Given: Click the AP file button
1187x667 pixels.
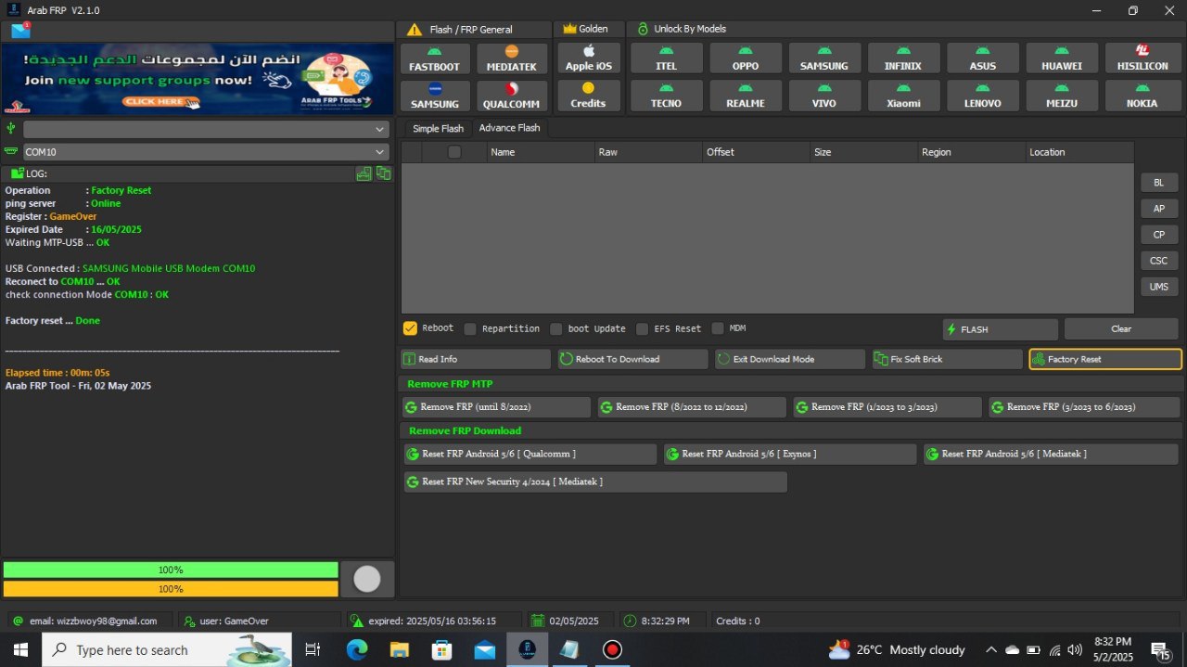Looking at the screenshot, I should click(1159, 208).
